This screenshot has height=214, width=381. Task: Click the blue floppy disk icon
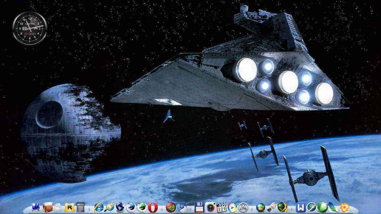(x=200, y=208)
